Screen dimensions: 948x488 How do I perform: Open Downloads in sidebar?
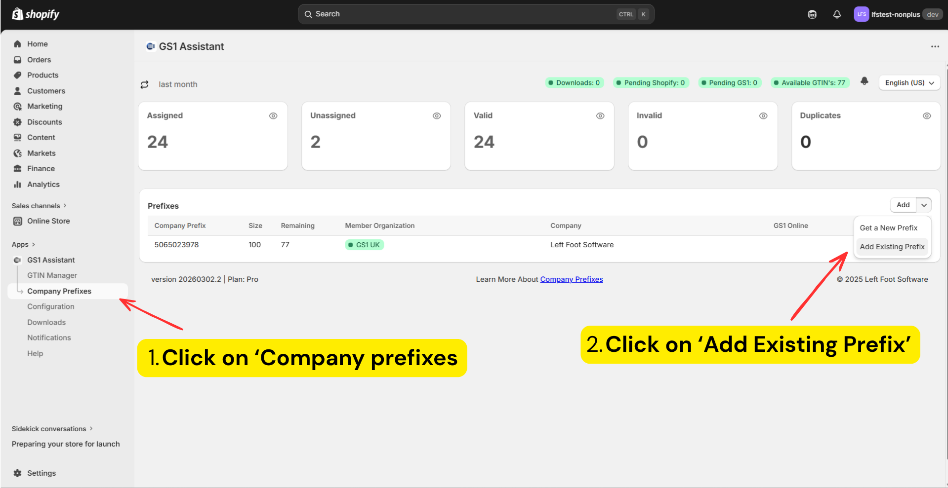46,322
